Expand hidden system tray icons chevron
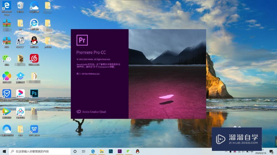 click(226, 151)
